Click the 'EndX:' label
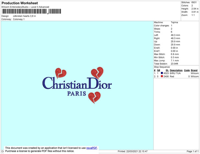The height and width of the screenshot is (154, 200). click(157, 48)
